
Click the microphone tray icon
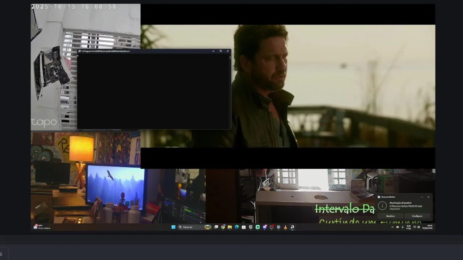403,227
